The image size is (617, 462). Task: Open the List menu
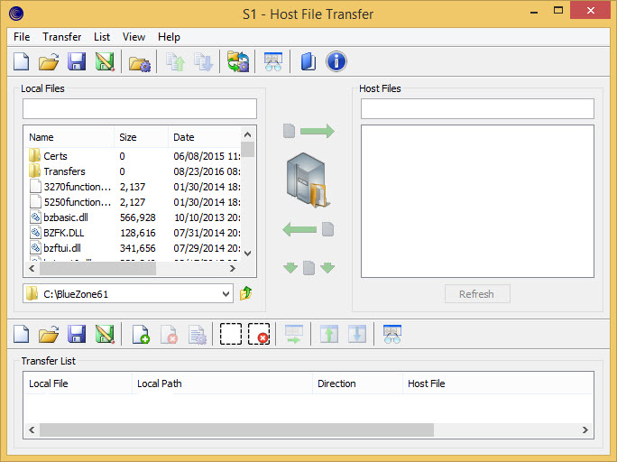pos(102,37)
